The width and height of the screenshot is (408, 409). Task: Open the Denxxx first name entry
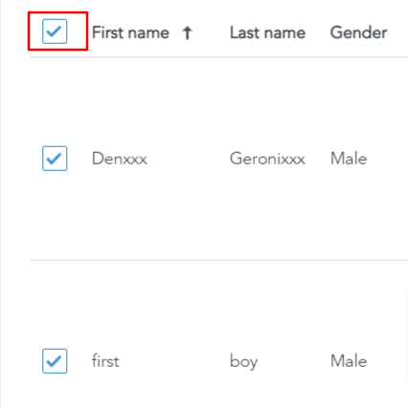120,159
